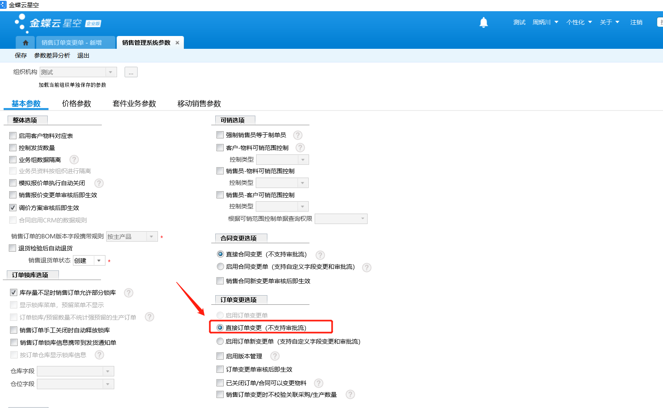The image size is (663, 408).
Task: Open 仓位字段 dropdown
Action: pos(108,384)
